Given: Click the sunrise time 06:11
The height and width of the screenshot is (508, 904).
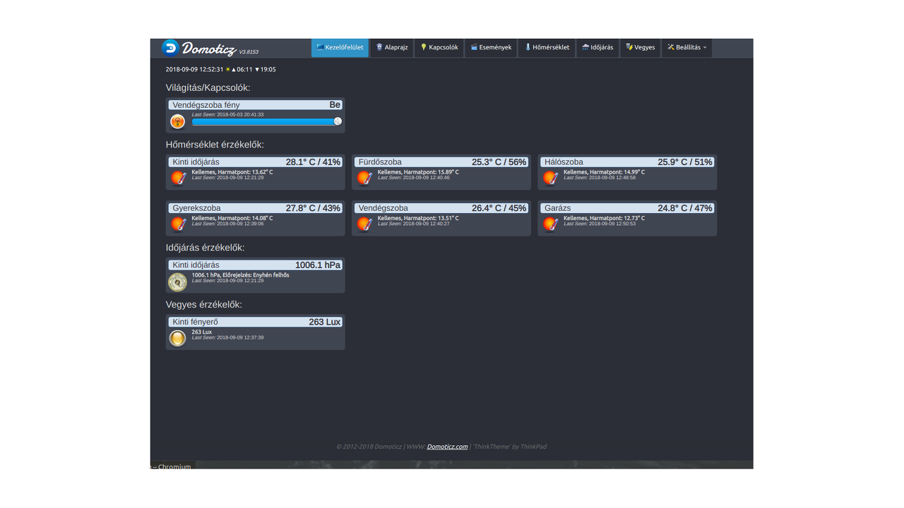Looking at the screenshot, I should 244,69.
